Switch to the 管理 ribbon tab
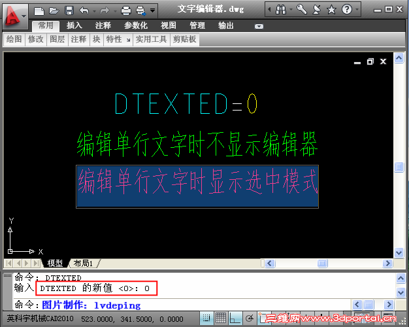409x327 pixels. (197, 26)
